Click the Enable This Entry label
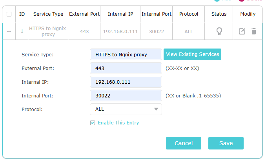 (118, 123)
